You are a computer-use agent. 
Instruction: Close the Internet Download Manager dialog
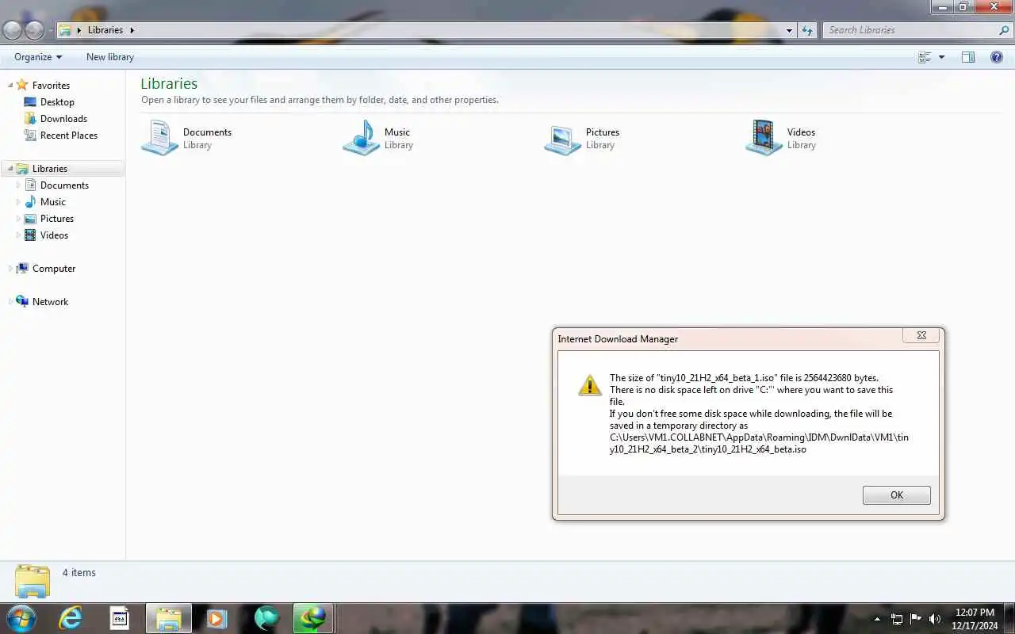click(x=921, y=335)
